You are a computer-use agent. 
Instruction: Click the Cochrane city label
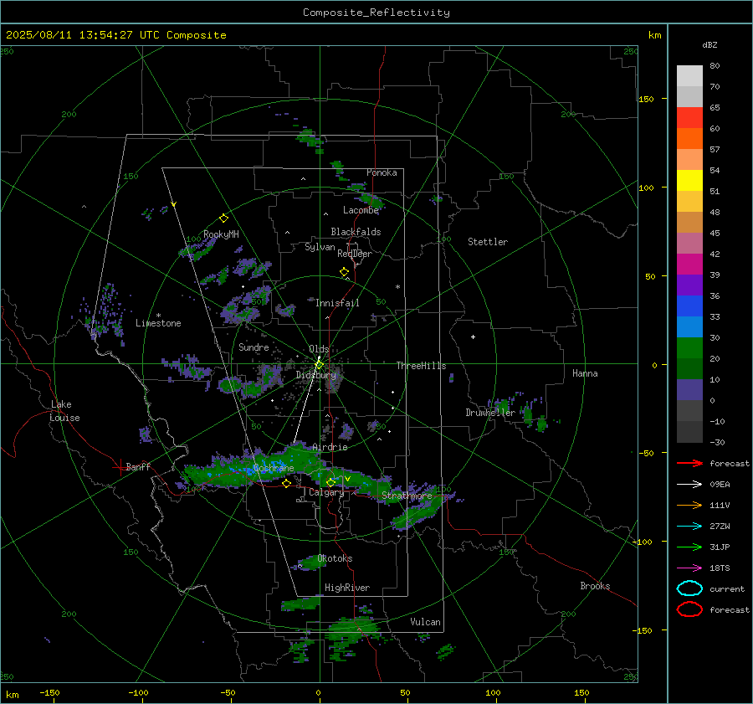click(274, 468)
